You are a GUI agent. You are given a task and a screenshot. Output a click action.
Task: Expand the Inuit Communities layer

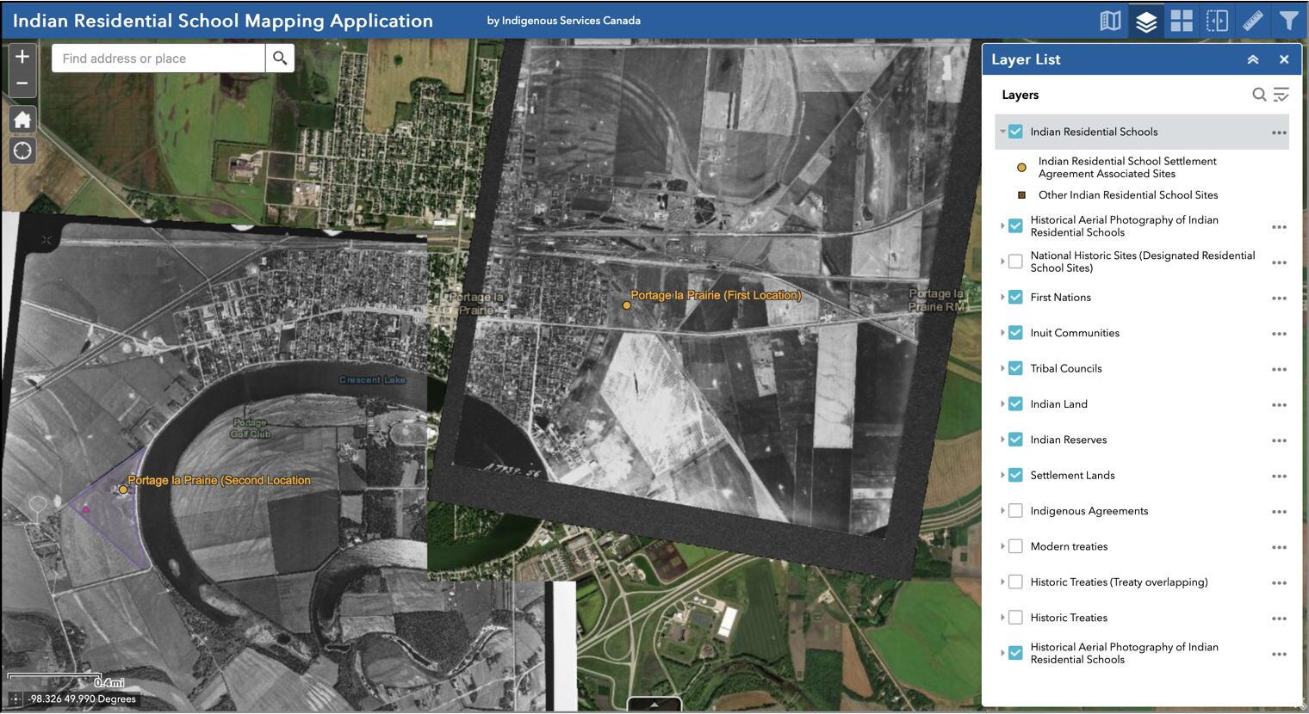(1002, 333)
